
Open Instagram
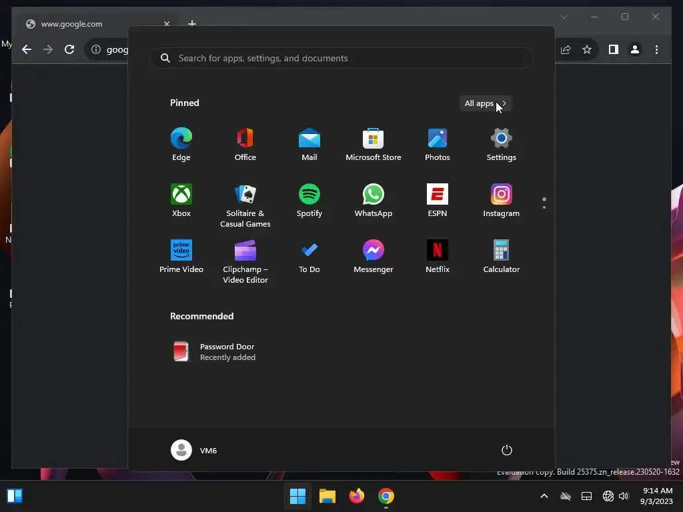pyautogui.click(x=502, y=200)
